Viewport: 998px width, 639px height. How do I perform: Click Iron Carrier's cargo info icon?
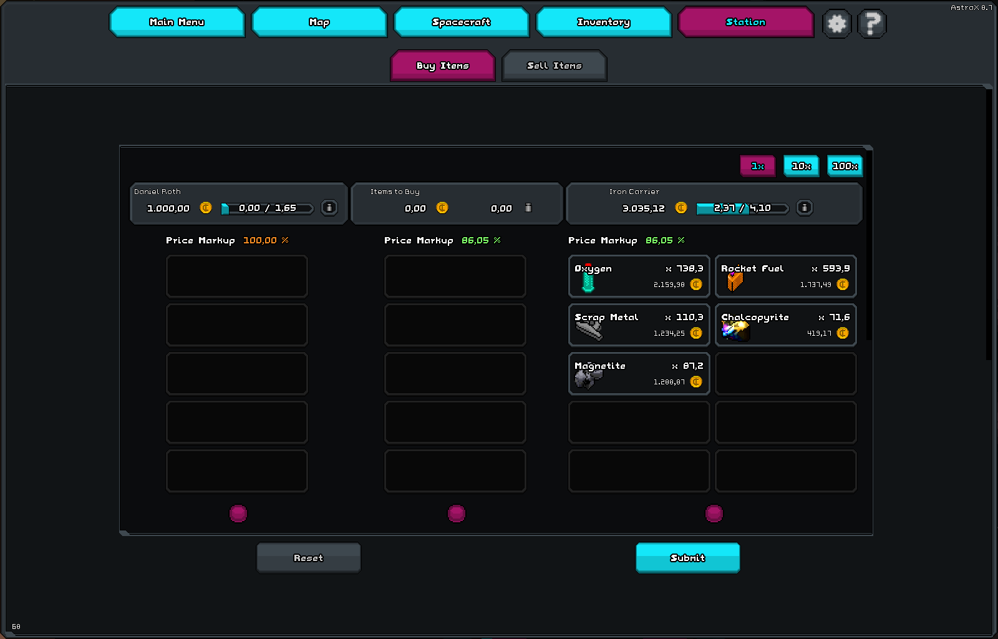click(x=805, y=208)
